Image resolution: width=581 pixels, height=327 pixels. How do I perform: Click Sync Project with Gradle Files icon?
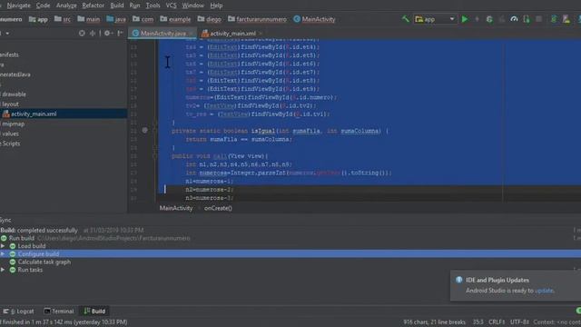(x=554, y=19)
